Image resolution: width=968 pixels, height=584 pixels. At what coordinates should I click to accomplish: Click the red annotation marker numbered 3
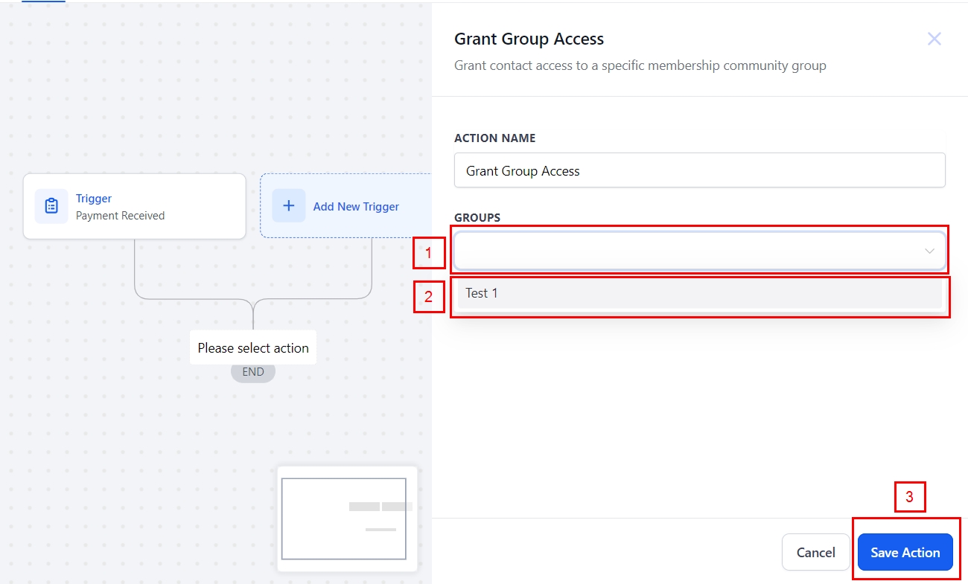tap(909, 498)
